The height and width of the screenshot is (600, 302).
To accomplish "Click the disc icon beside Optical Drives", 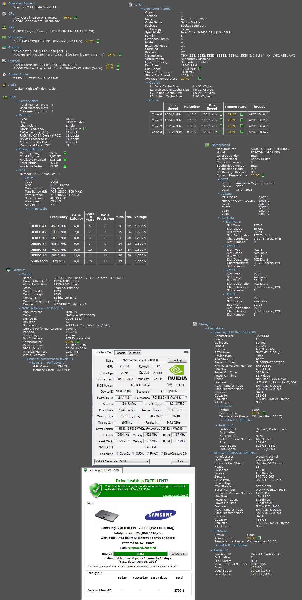I will point(4,75).
